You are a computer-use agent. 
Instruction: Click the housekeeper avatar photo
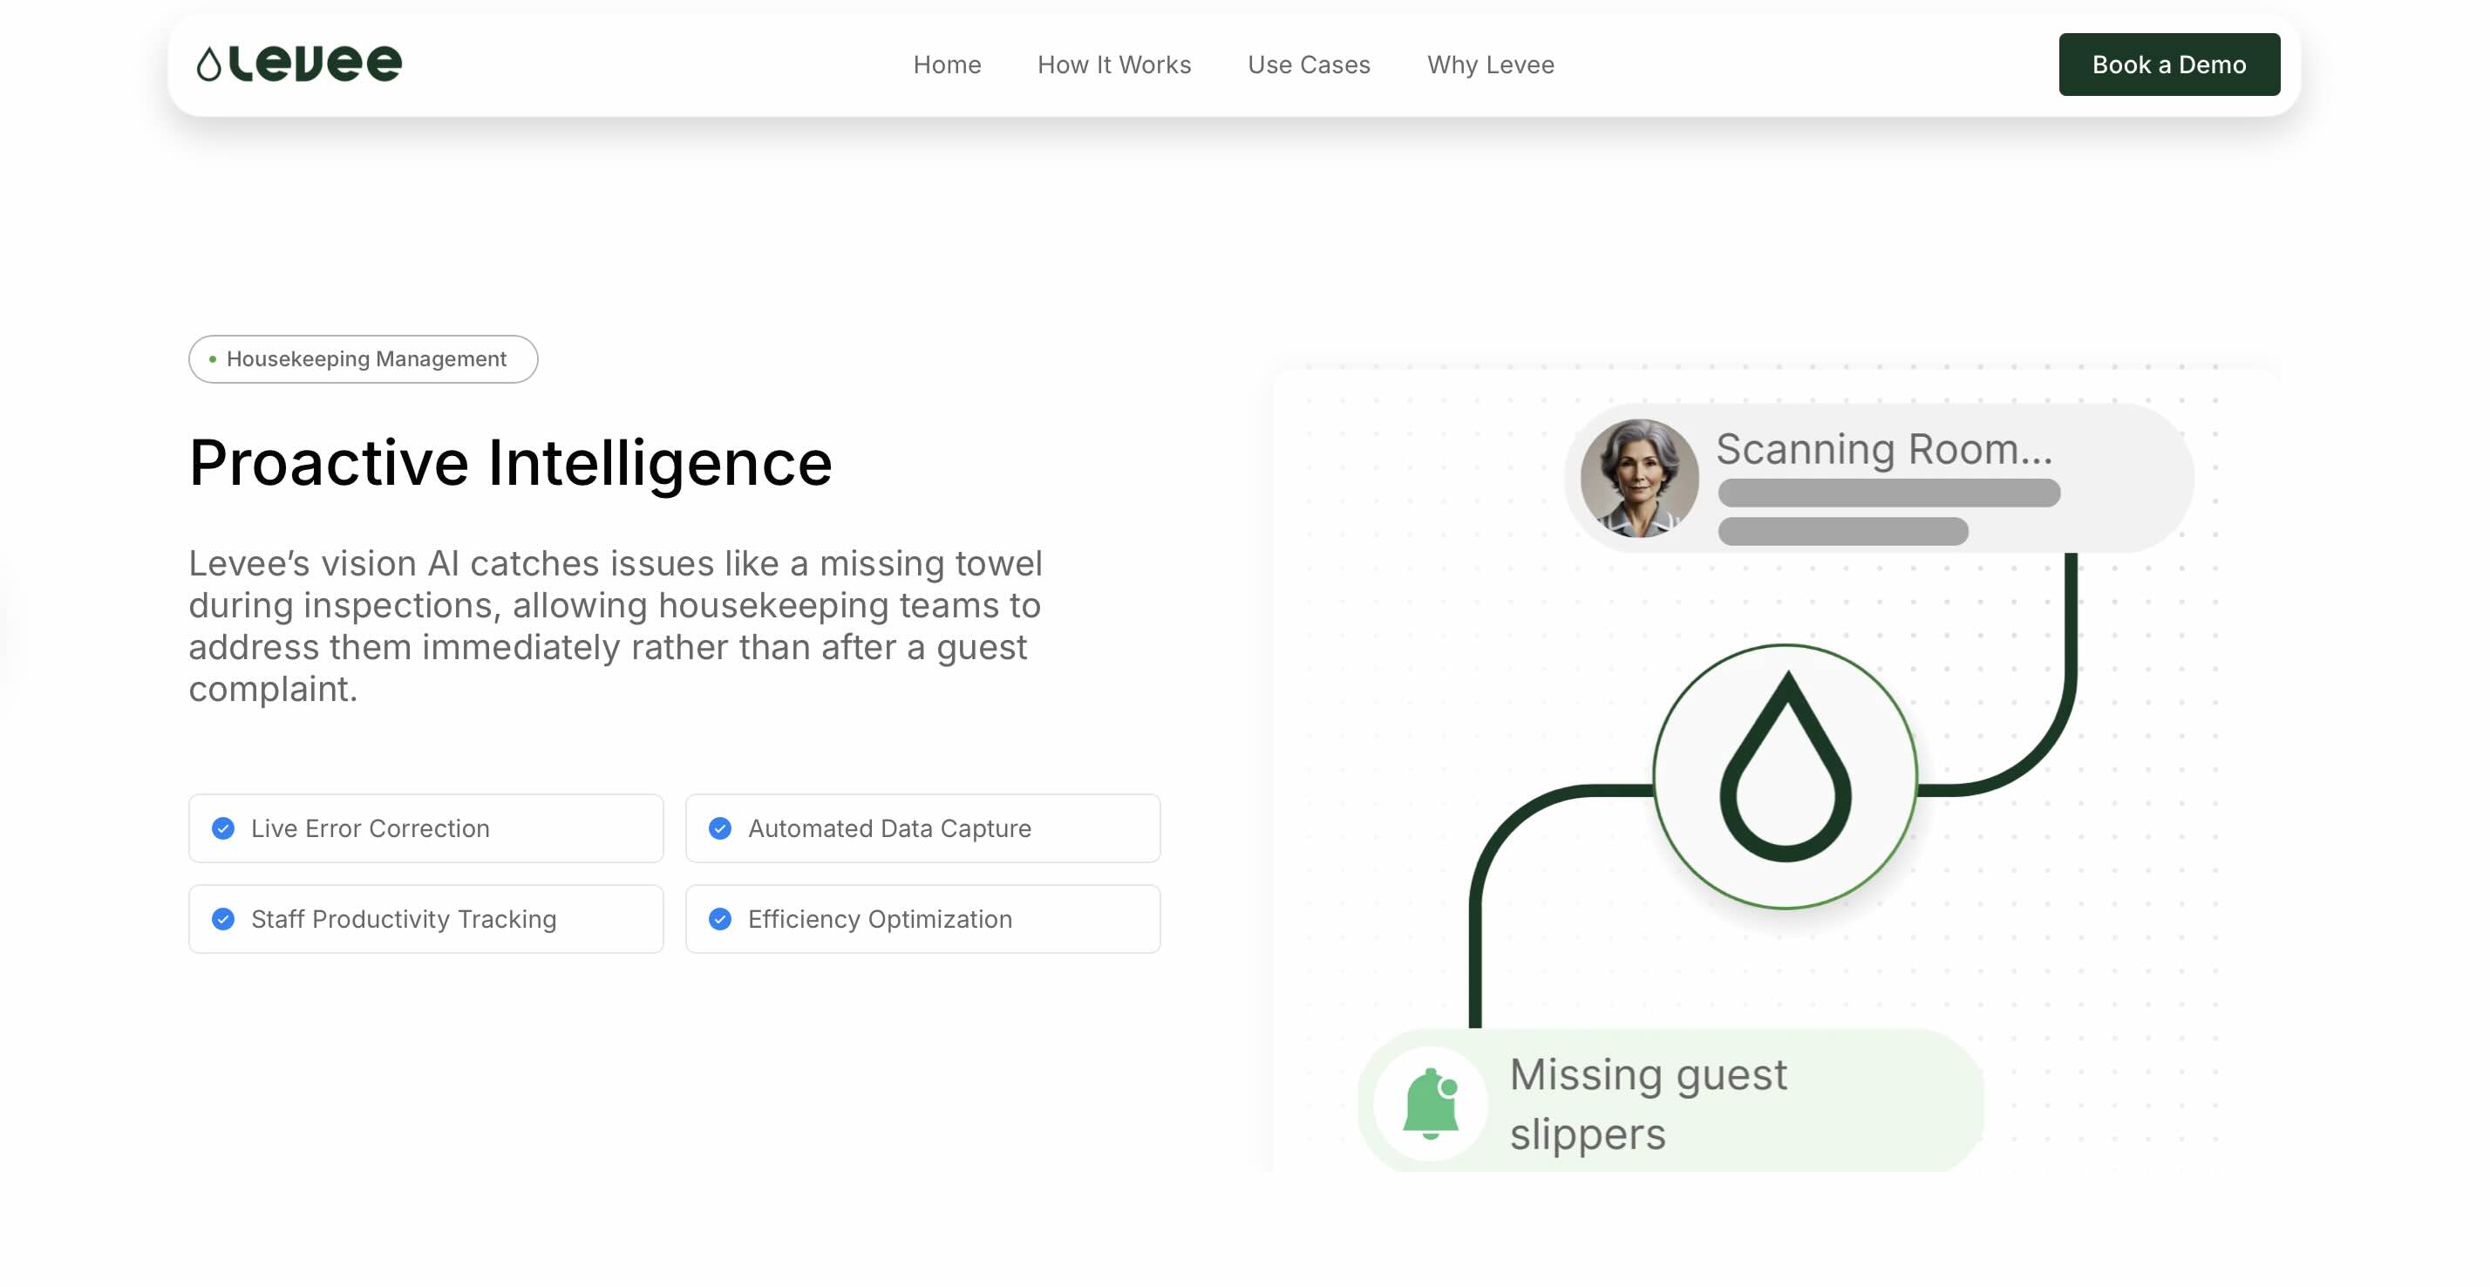(x=1639, y=478)
